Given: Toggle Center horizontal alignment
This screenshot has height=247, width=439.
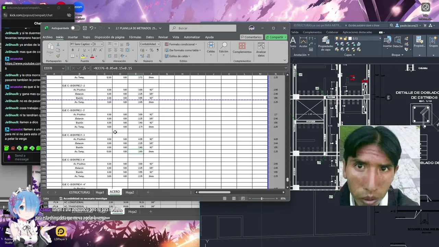Looking at the screenshot, I should [116, 50].
